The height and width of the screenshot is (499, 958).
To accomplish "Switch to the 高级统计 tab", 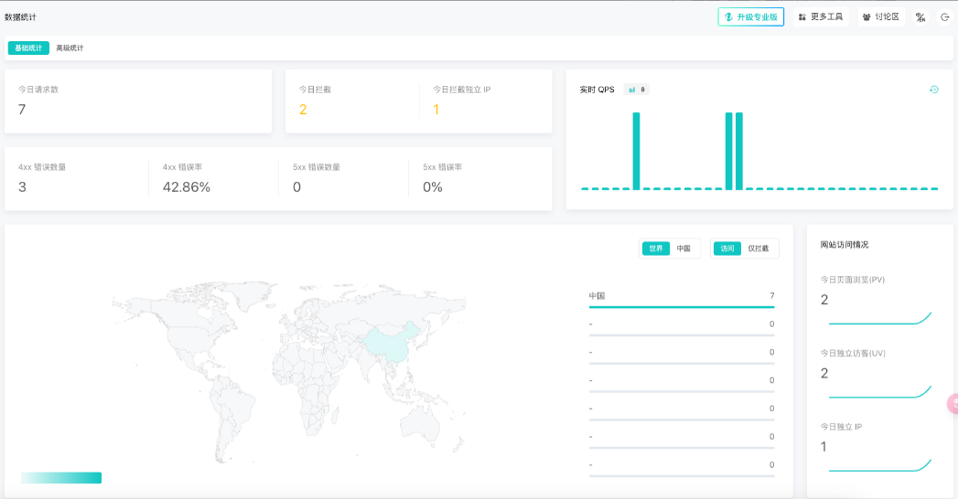I will pos(70,48).
